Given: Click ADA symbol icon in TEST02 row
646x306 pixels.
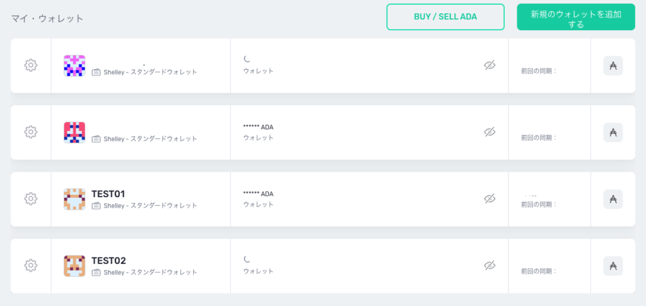Looking at the screenshot, I should 613,266.
